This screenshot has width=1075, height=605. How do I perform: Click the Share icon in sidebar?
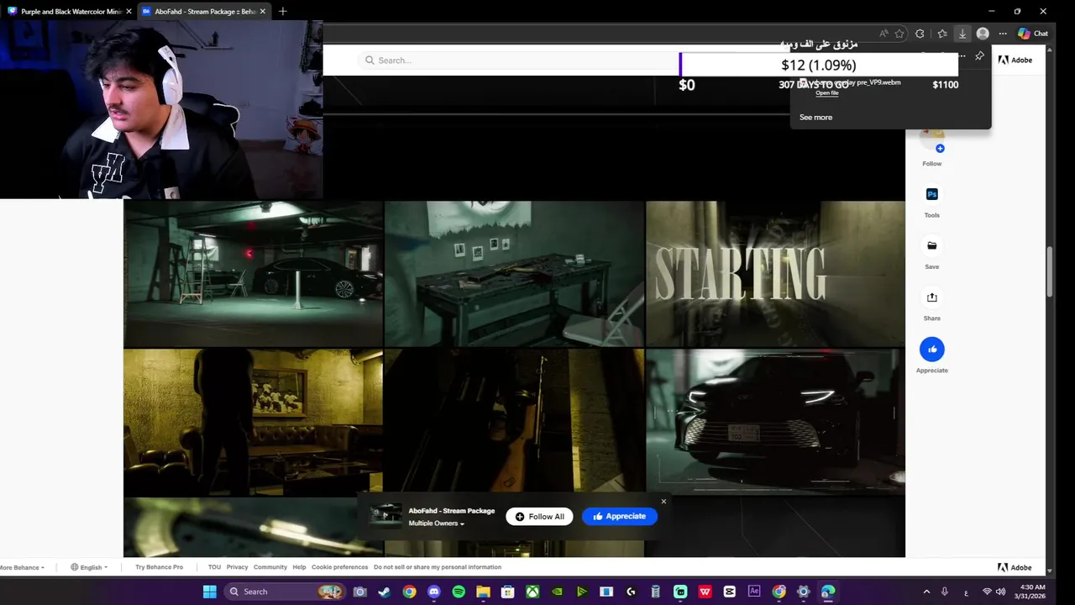[931, 297]
